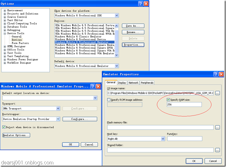
Task: Expand the HTML Designer node
Action: [5, 47]
